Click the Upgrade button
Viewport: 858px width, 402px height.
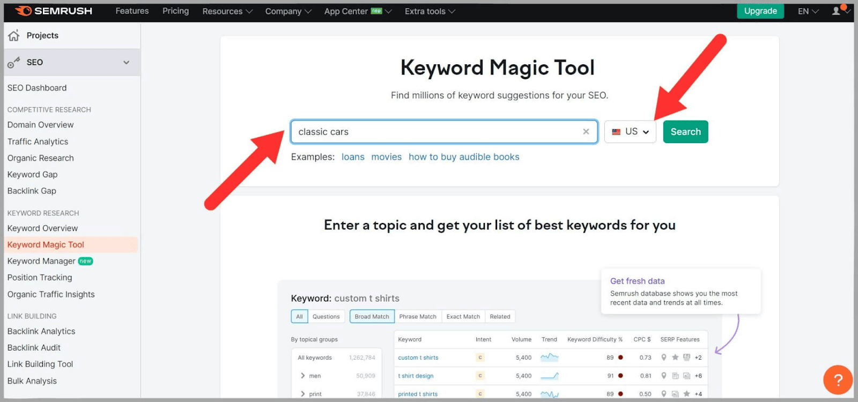(760, 11)
